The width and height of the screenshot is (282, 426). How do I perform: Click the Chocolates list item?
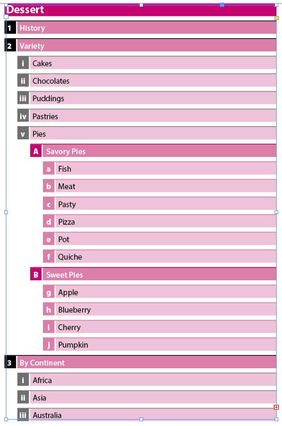pyautogui.click(x=147, y=81)
